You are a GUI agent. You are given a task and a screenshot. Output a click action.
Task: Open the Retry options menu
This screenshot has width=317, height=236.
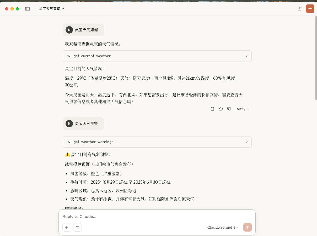tap(242, 109)
